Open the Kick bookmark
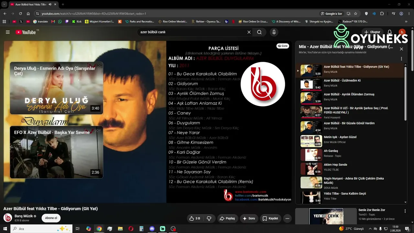This screenshot has width=414, height=233. 76,22
